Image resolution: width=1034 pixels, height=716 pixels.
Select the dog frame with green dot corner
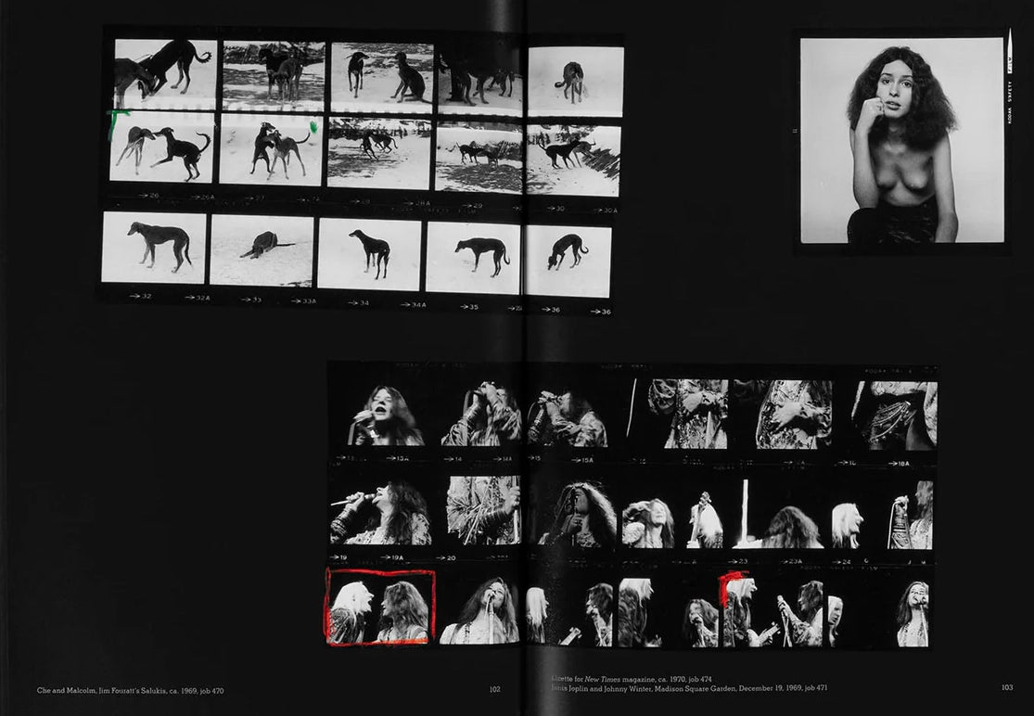271,149
